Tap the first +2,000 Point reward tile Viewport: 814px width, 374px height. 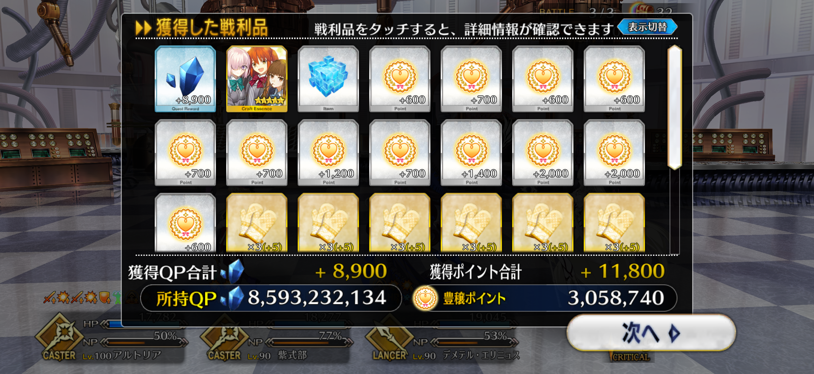click(543, 153)
